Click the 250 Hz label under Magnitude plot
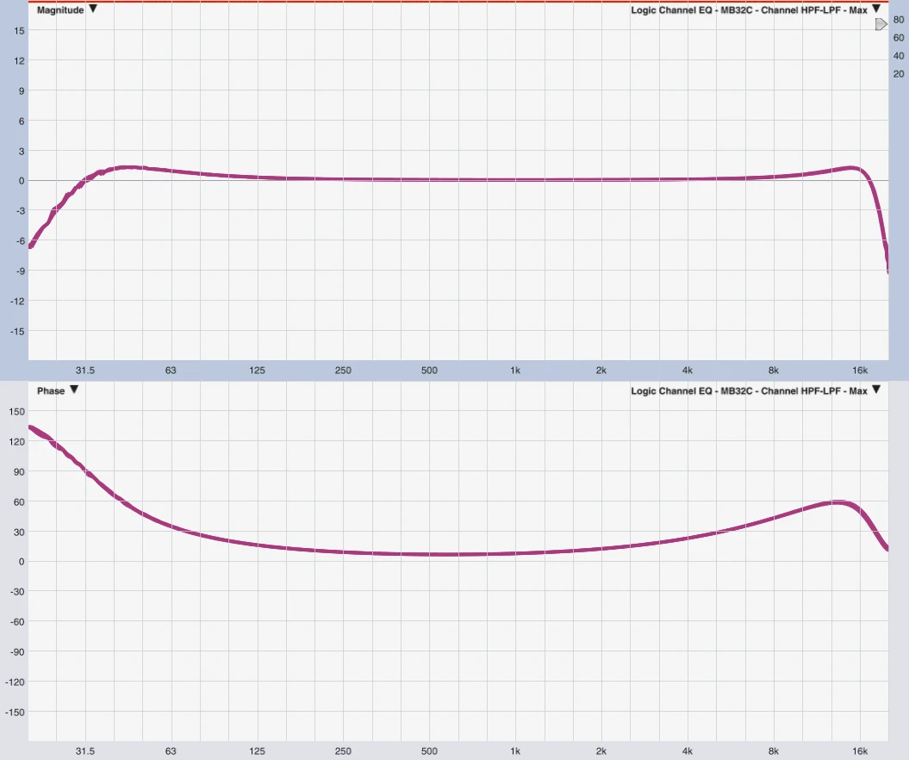Screen dimensions: 909x760 point(343,371)
